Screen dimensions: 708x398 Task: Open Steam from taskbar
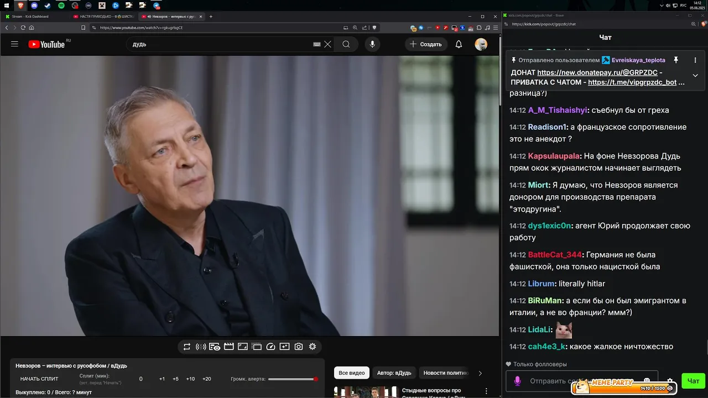click(48, 5)
